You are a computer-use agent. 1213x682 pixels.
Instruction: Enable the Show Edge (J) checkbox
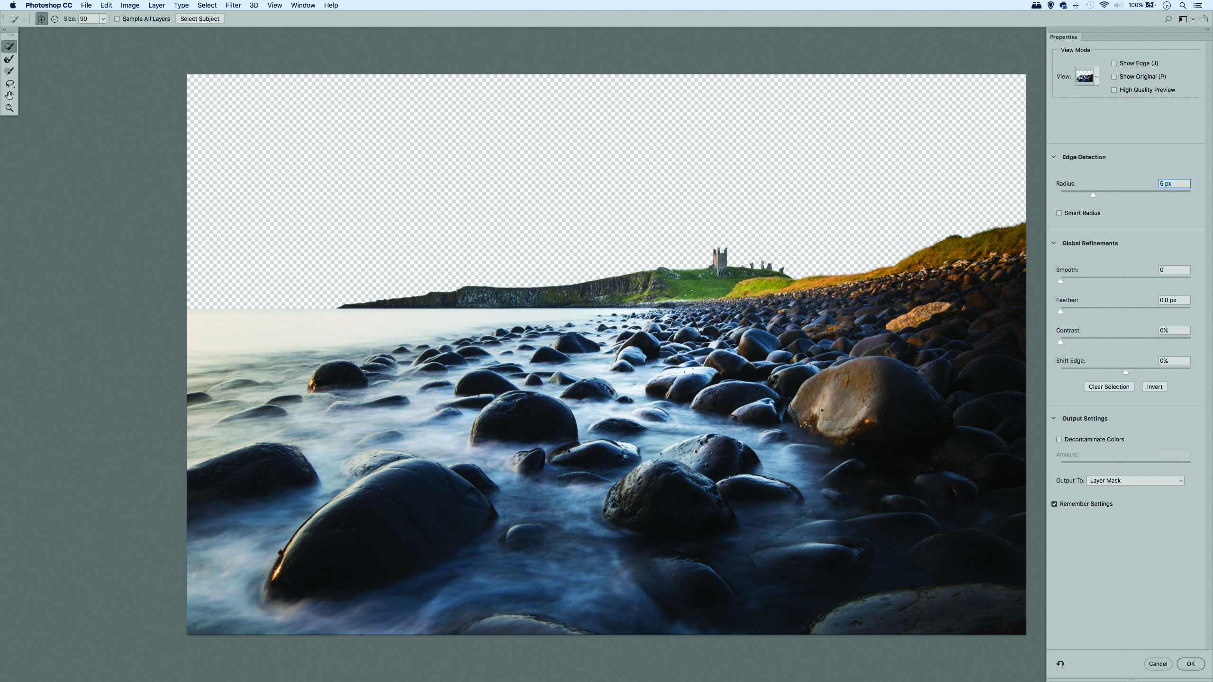point(1114,63)
